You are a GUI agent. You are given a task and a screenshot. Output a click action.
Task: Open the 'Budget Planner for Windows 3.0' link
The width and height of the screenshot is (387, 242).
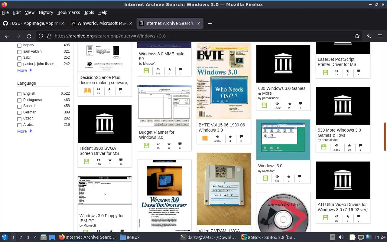tap(157, 135)
